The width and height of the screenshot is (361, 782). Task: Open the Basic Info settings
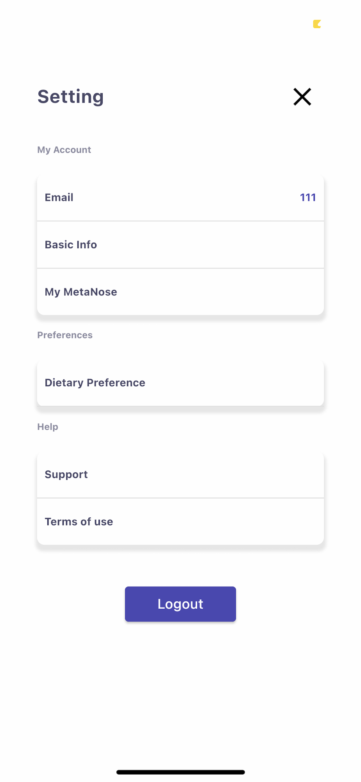[x=180, y=245]
